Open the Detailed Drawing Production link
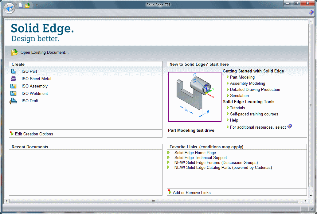 pyautogui.click(x=255, y=89)
